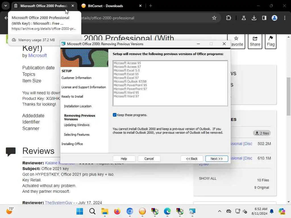Viewport: 291px width, 218px height.
Task: Click SHOW ALL download options
Action: click(207, 179)
